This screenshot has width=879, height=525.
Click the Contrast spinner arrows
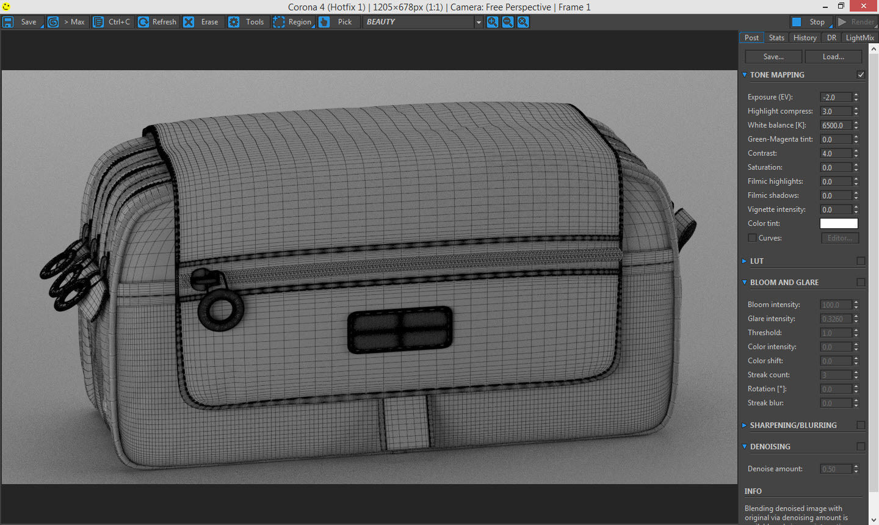(856, 153)
